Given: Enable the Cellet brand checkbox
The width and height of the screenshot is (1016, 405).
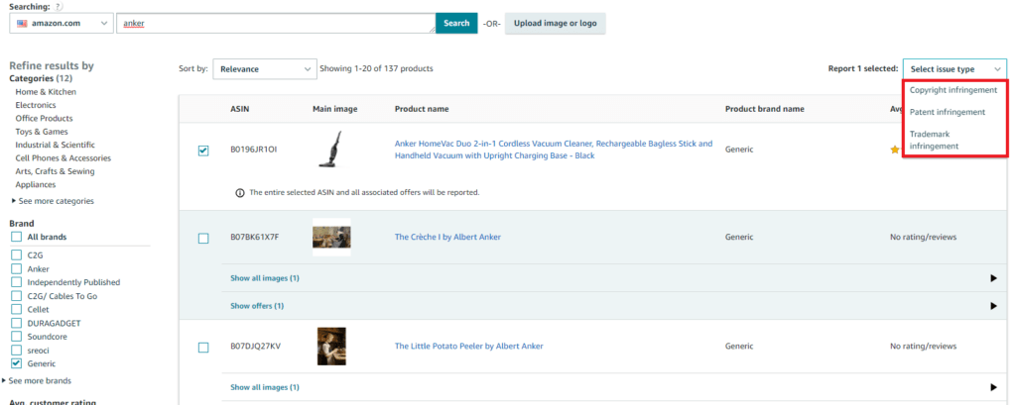Looking at the screenshot, I should (x=17, y=309).
